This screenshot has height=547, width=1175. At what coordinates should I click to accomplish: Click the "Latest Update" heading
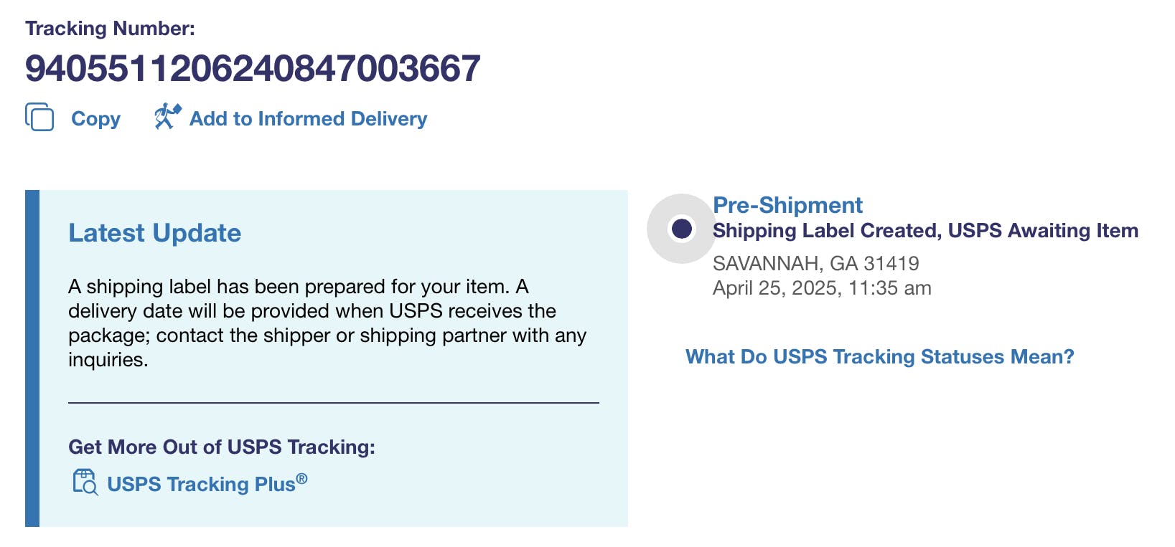(154, 233)
